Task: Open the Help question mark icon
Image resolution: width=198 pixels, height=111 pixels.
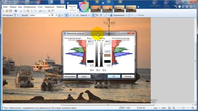Action: click(x=195, y=7)
